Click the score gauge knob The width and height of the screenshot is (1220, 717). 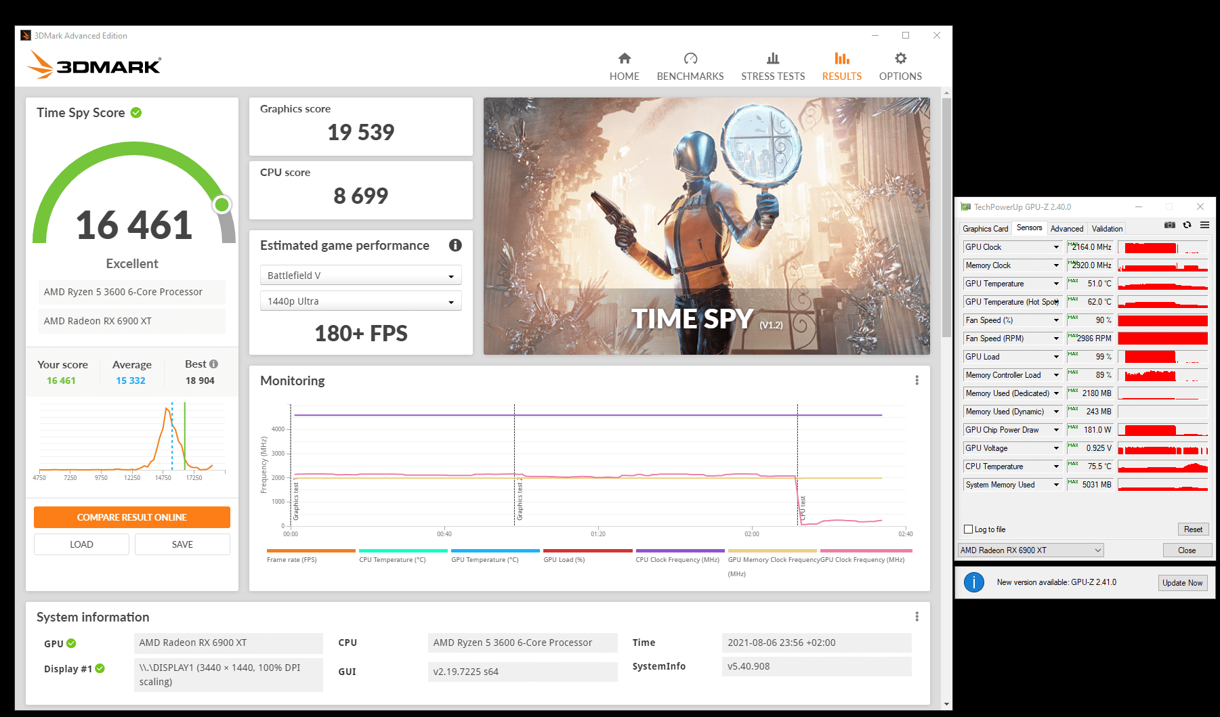[x=222, y=204]
